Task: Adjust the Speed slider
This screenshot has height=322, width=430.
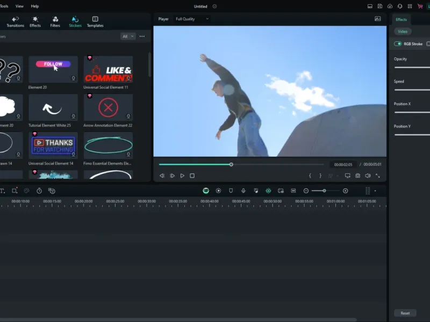Action: [412, 90]
